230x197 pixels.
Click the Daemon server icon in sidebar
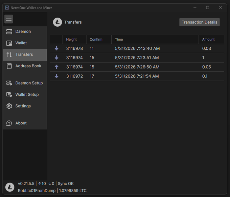9,31
